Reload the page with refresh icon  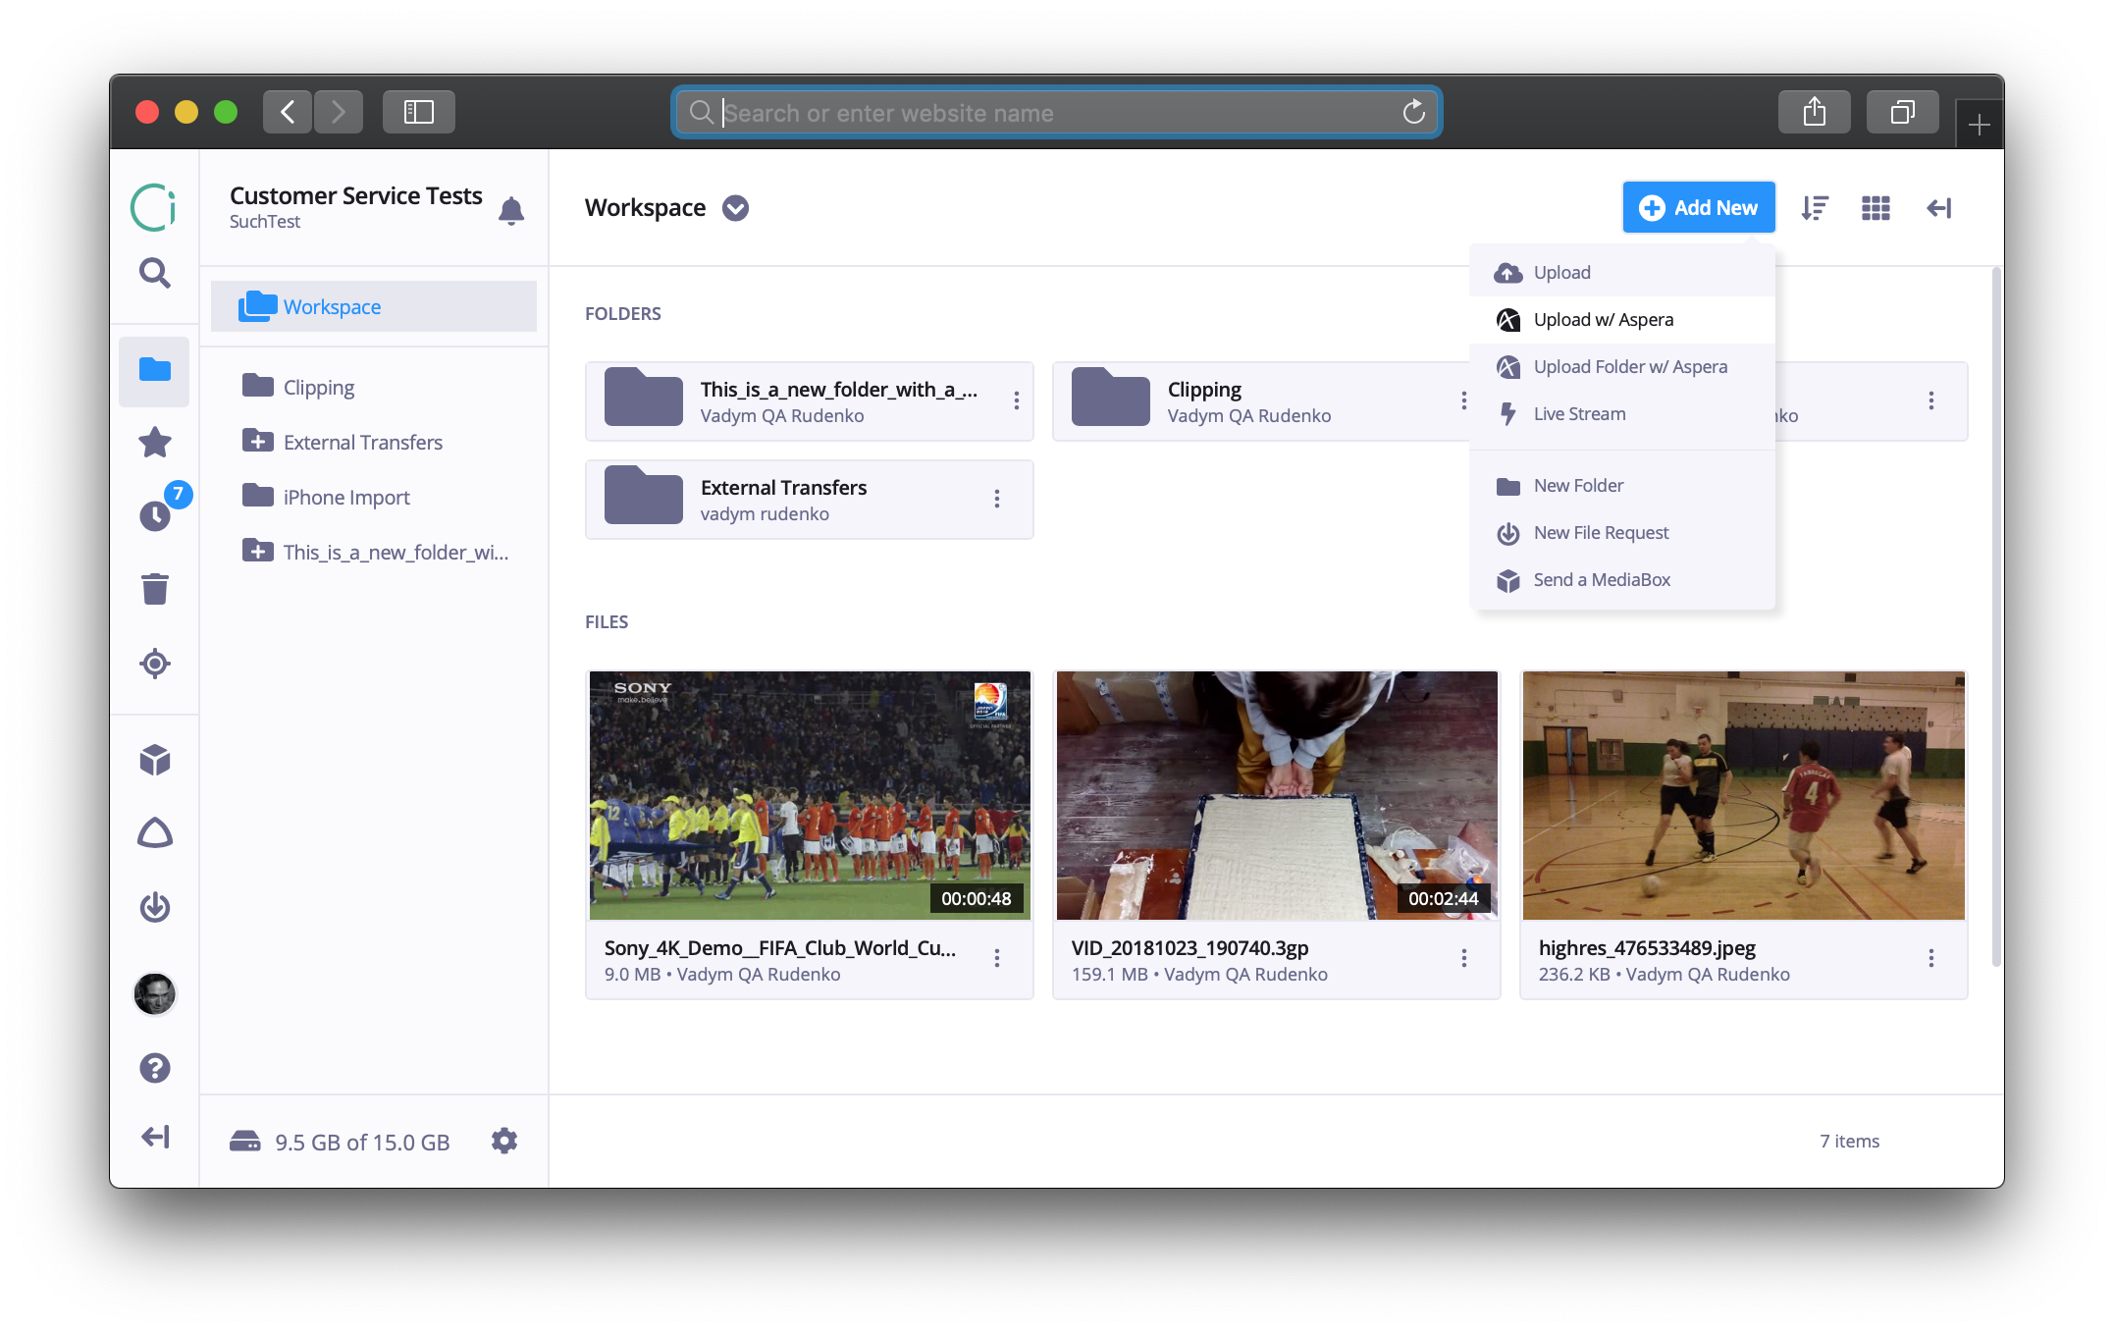(x=1413, y=112)
